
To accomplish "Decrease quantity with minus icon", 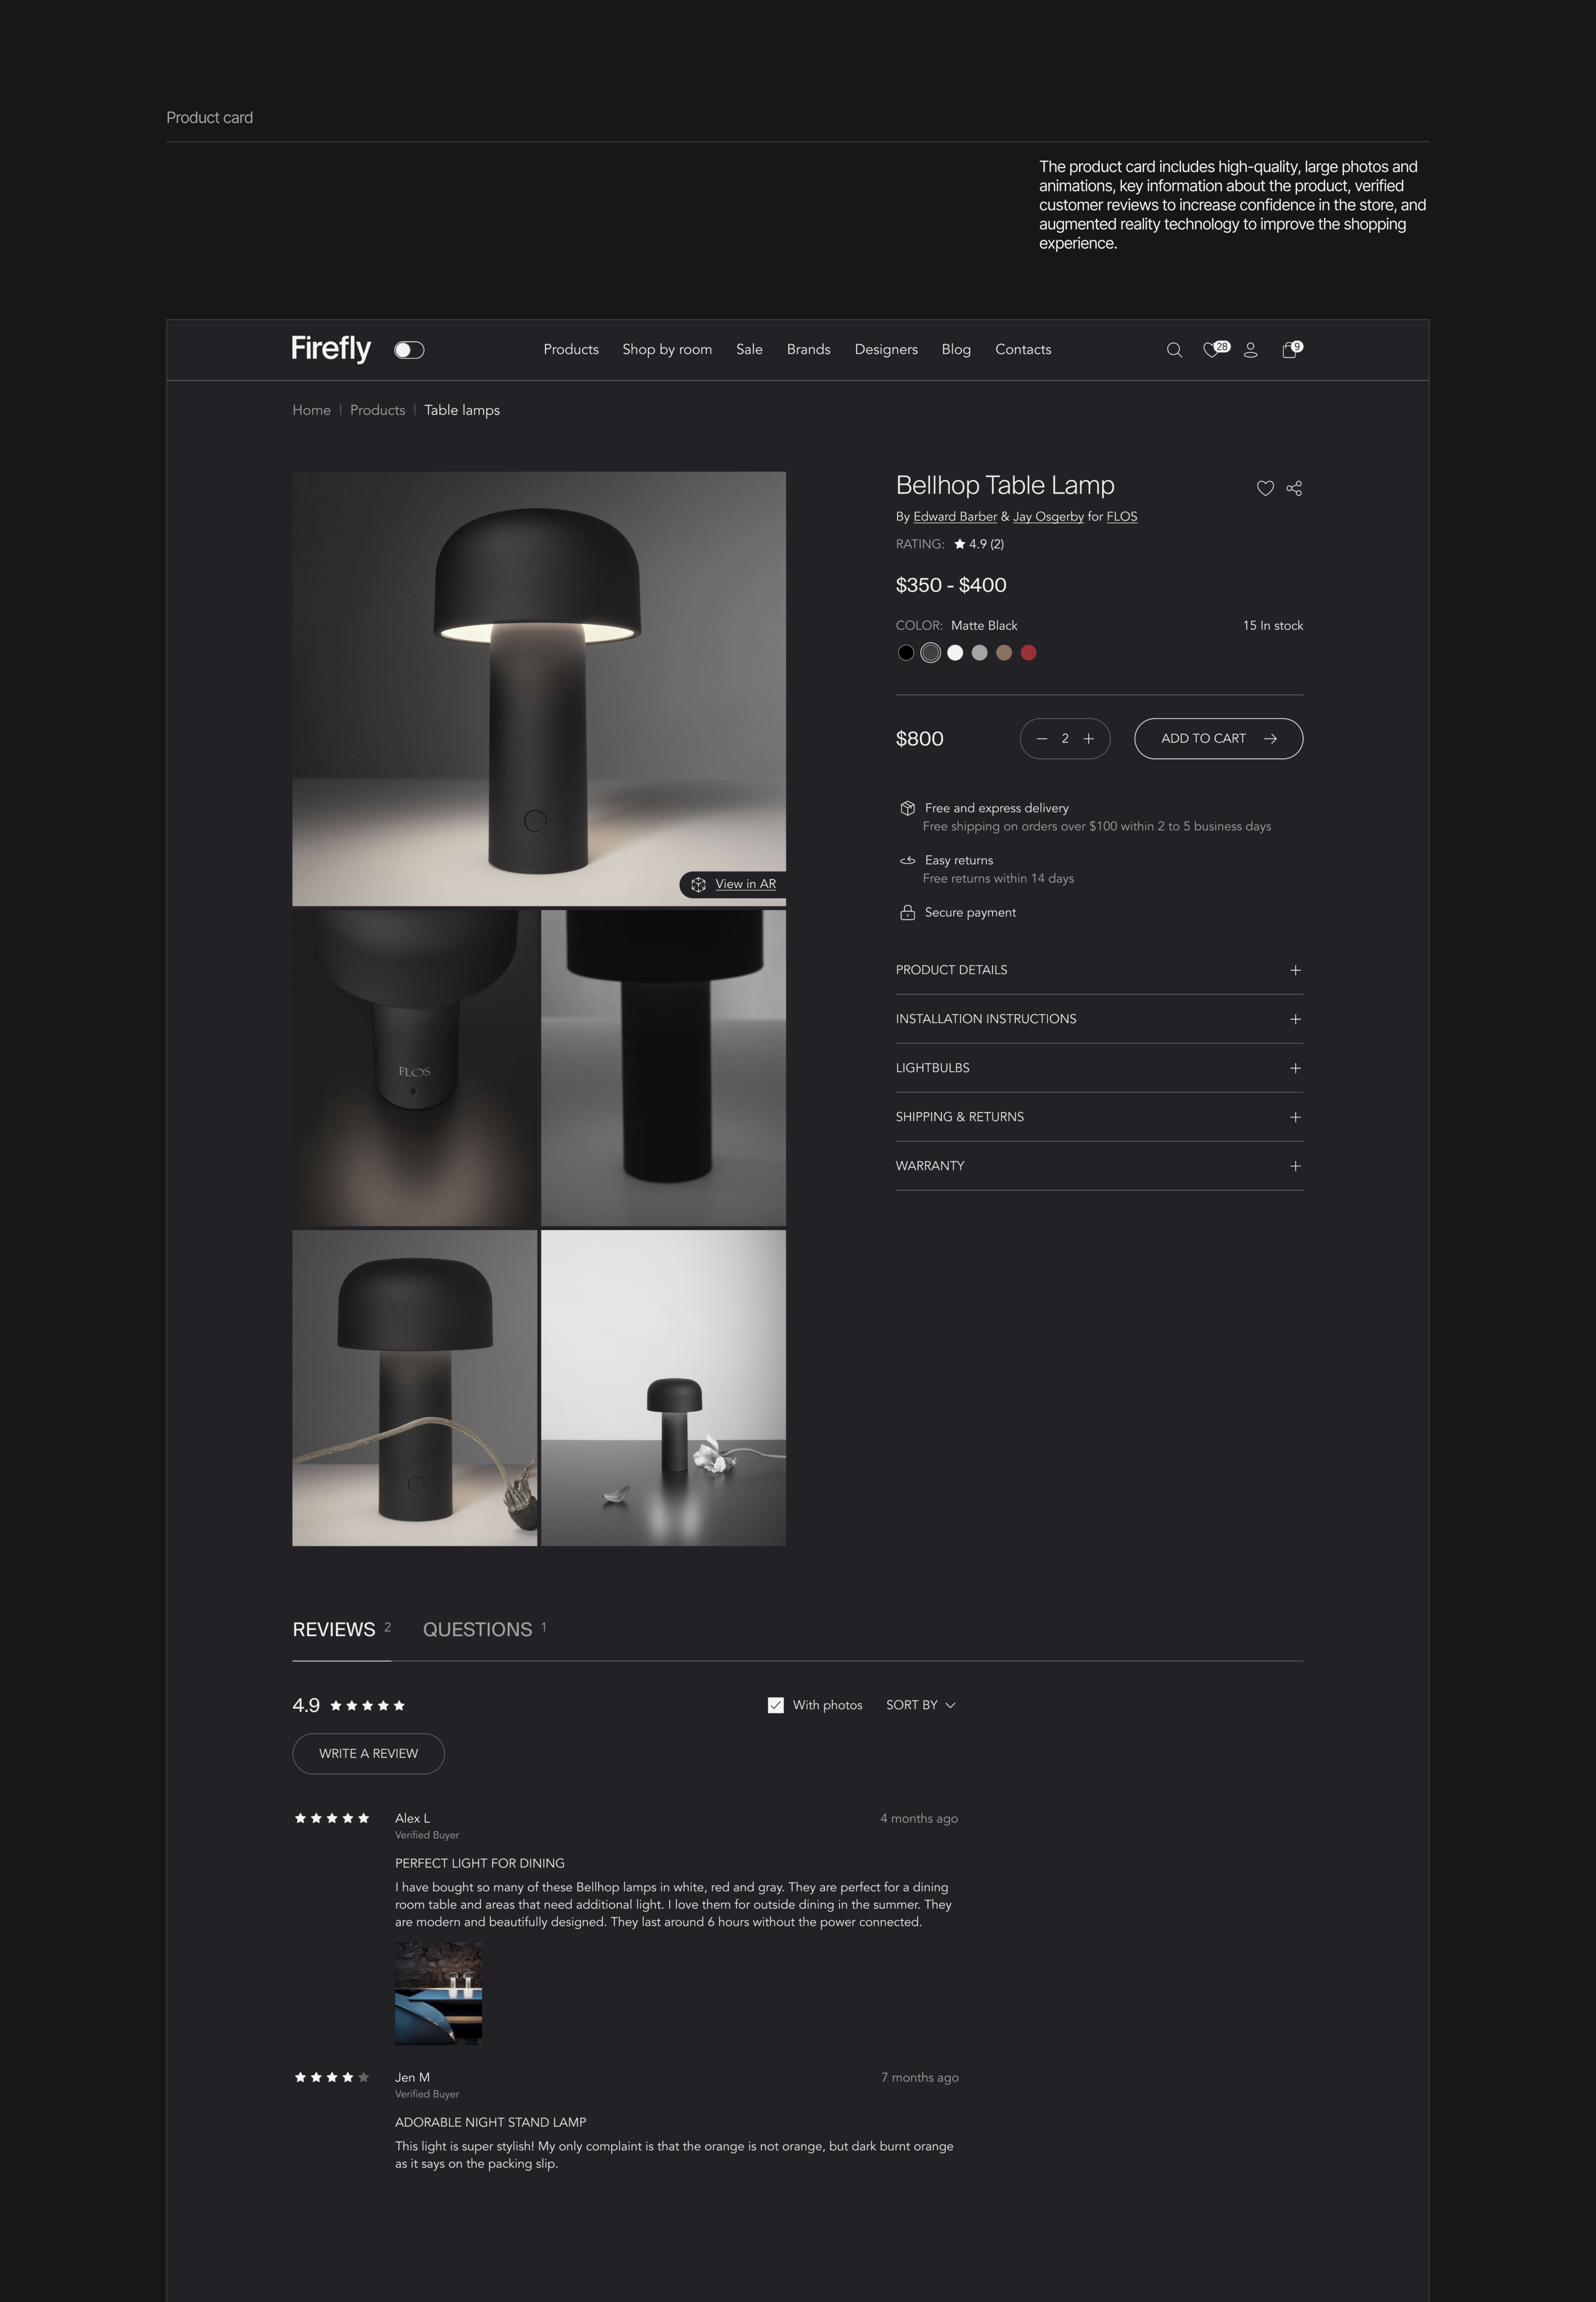I will tap(1042, 739).
